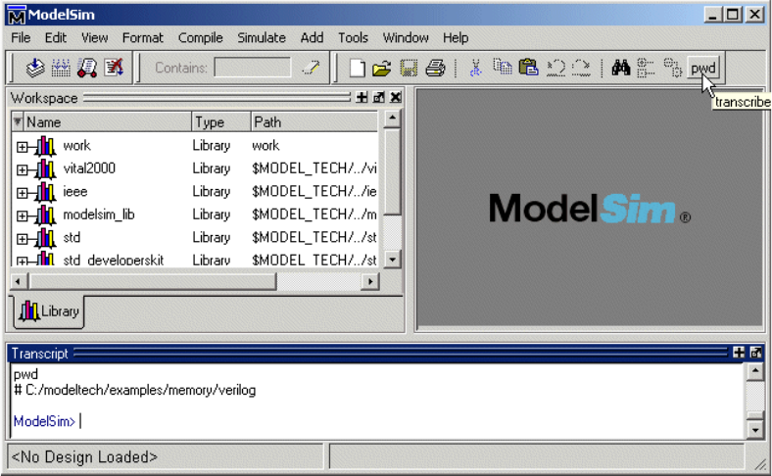Open the Tools menu
This screenshot has height=476, width=772.
pos(353,38)
